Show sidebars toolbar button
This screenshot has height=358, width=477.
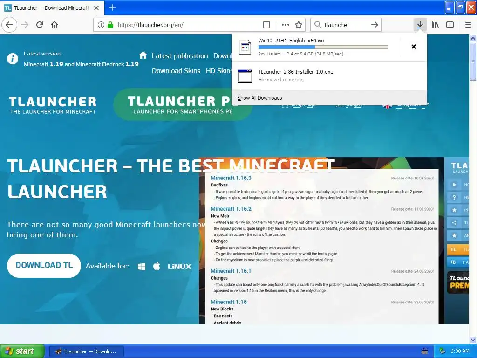coord(450,25)
